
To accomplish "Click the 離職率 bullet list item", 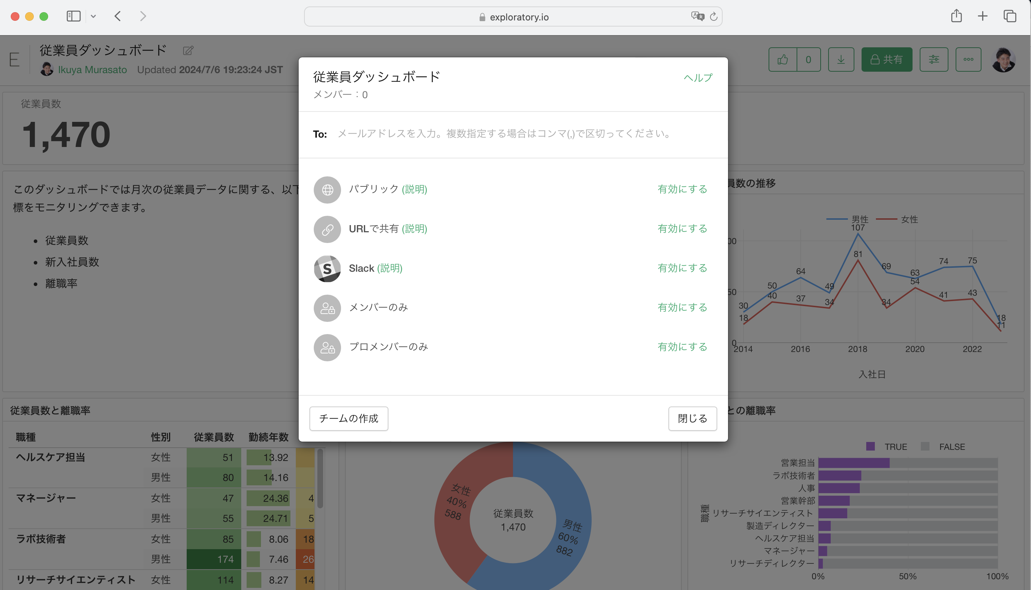I will point(61,283).
